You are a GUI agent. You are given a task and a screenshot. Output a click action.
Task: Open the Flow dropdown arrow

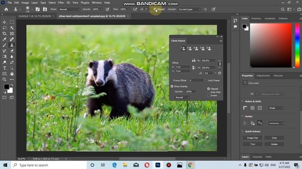(x=129, y=9)
